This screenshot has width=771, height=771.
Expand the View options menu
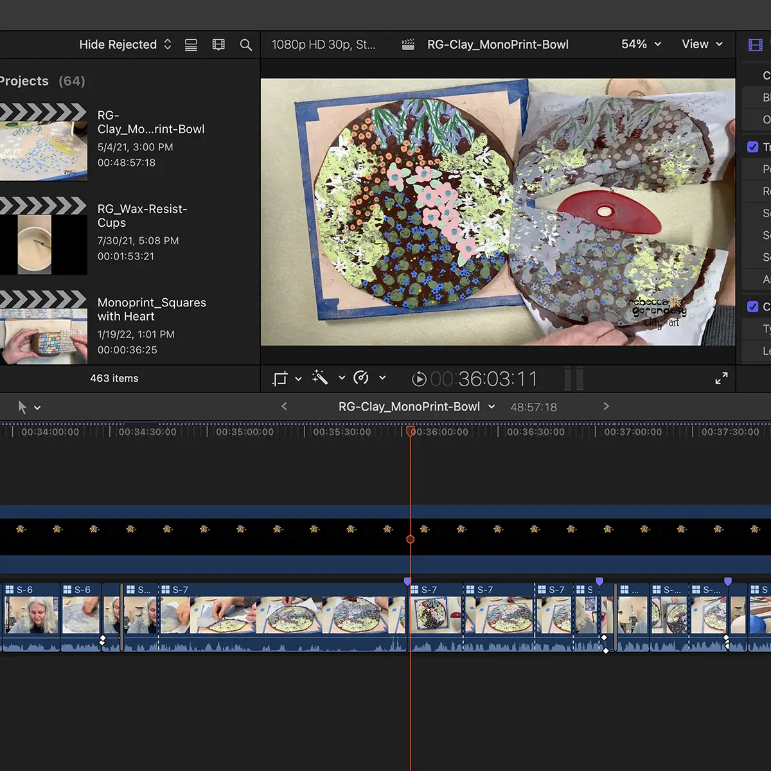(x=702, y=44)
